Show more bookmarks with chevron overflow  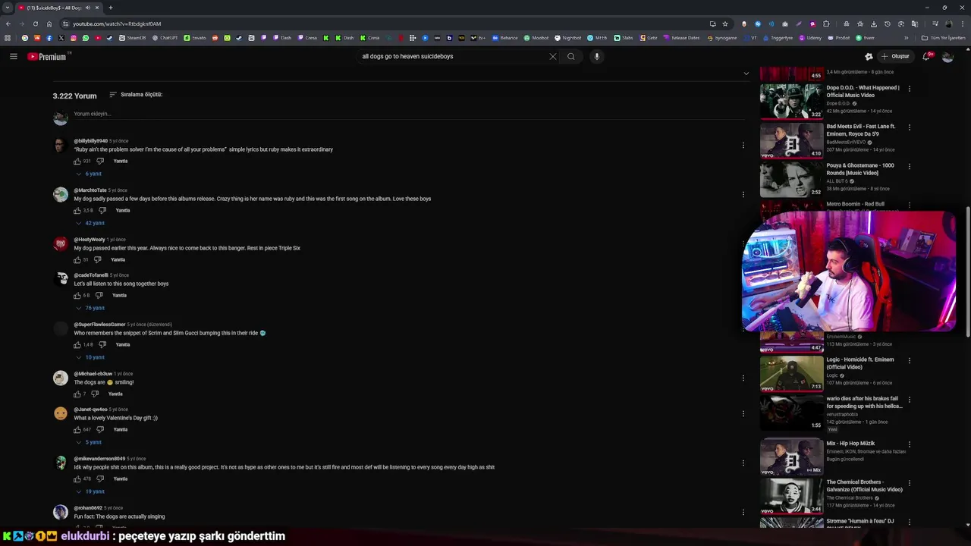[906, 37]
